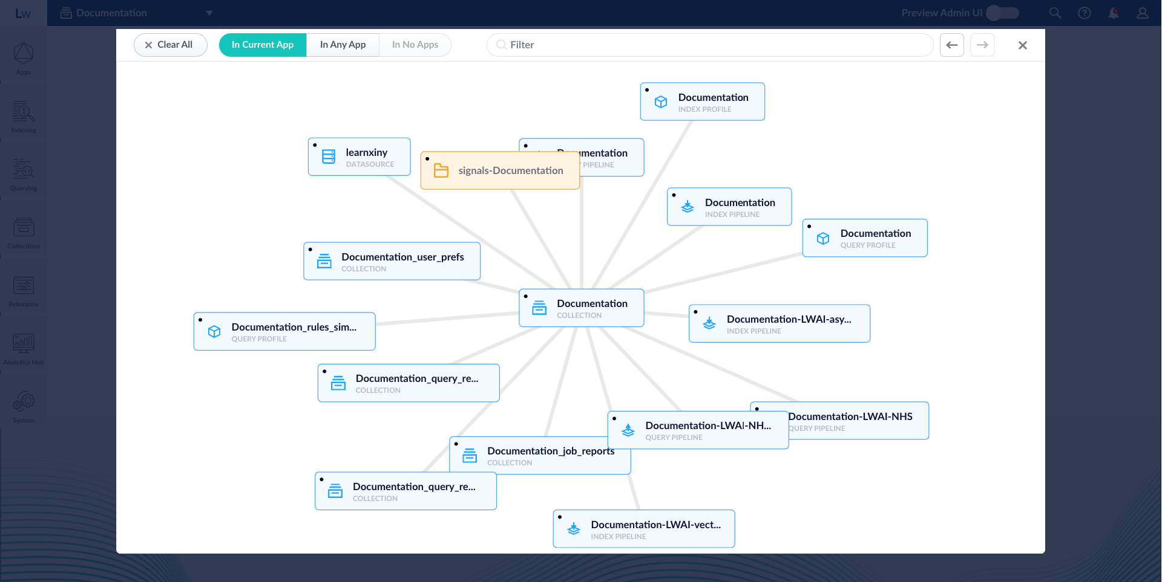The height and width of the screenshot is (582, 1162).
Task: Close the object explorer dialog
Action: click(1023, 45)
